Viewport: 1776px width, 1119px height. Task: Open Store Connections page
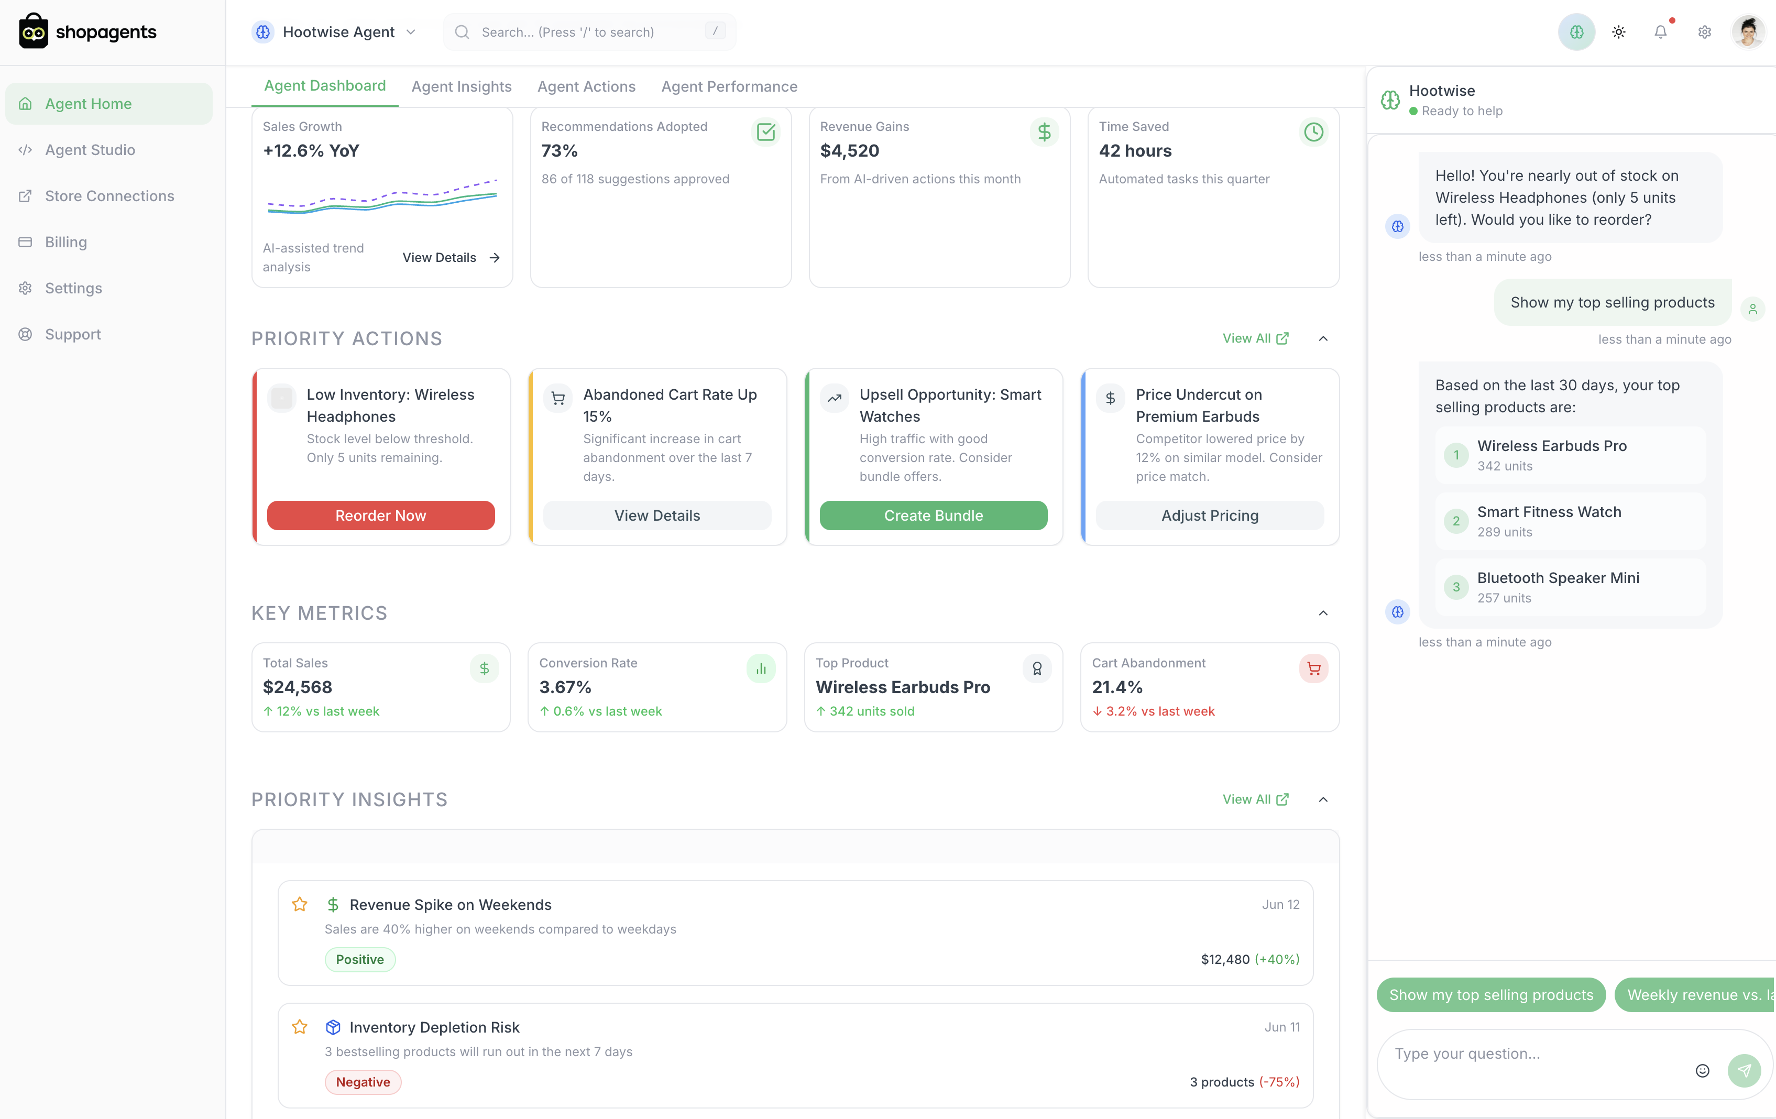point(109,196)
